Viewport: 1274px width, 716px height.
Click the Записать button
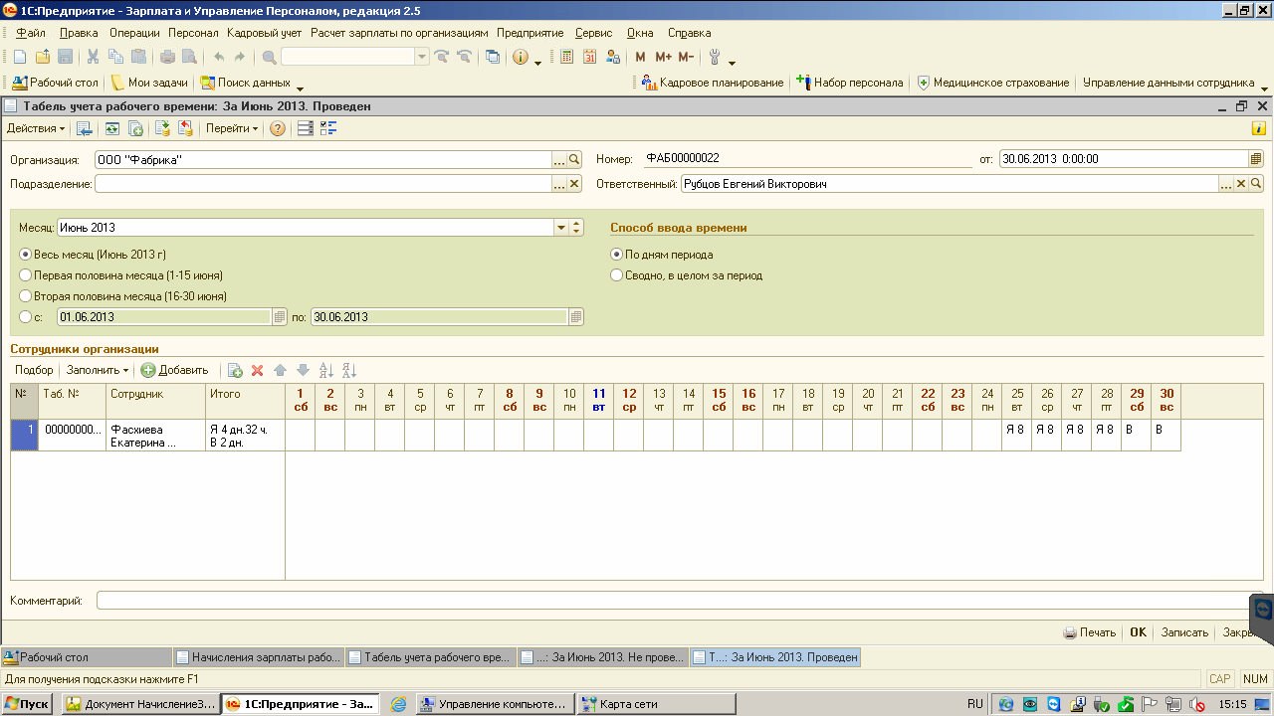tap(1184, 632)
